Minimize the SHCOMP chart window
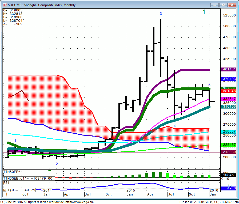The width and height of the screenshot is (239, 204). click(214, 5)
